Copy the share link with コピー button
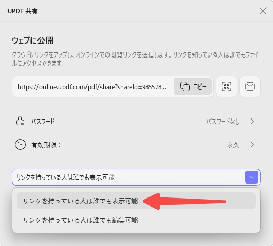 pyautogui.click(x=192, y=86)
